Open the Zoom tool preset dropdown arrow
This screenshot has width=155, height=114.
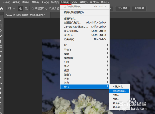pos(14,9)
